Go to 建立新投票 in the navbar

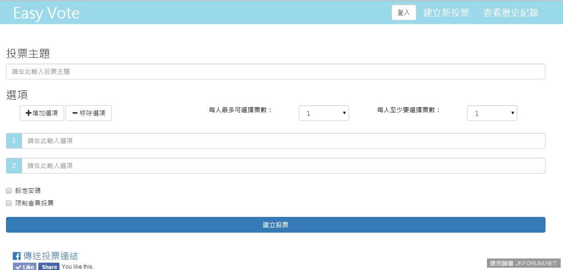click(x=446, y=13)
